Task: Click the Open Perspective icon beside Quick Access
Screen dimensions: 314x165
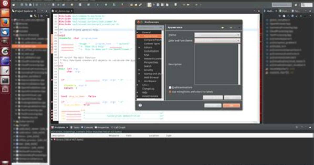Action: click(296, 5)
